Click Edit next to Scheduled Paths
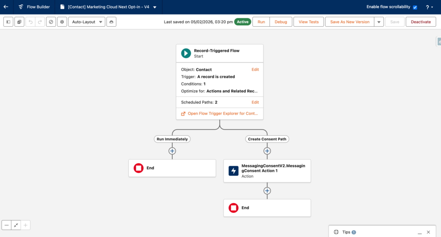 (x=255, y=102)
